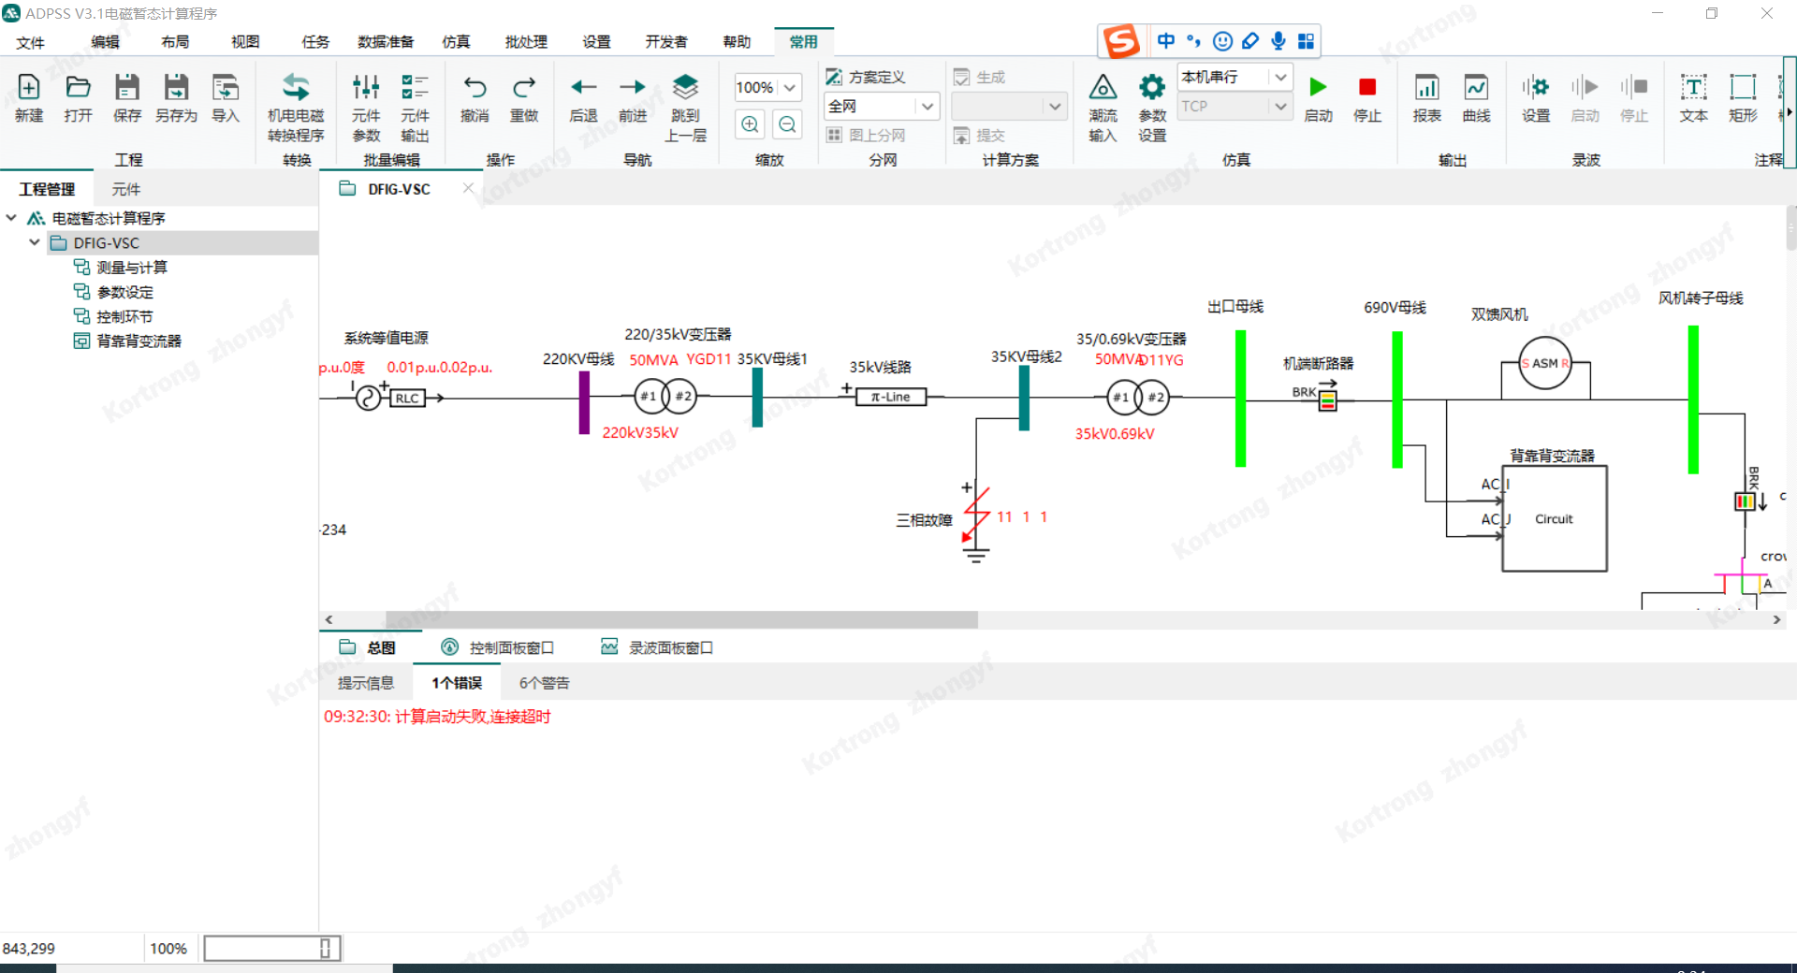The height and width of the screenshot is (973, 1797).
Task: Open the 数据准备 menu
Action: click(385, 42)
